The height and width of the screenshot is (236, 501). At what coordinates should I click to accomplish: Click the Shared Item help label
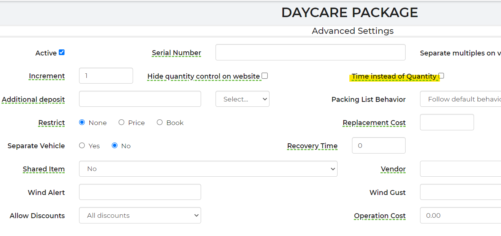point(44,169)
